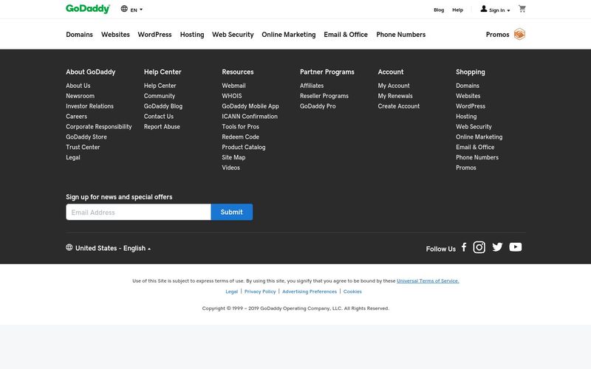Viewport: 591px width, 369px height.
Task: Expand the Sign In dropdown arrow
Action: click(x=508, y=10)
